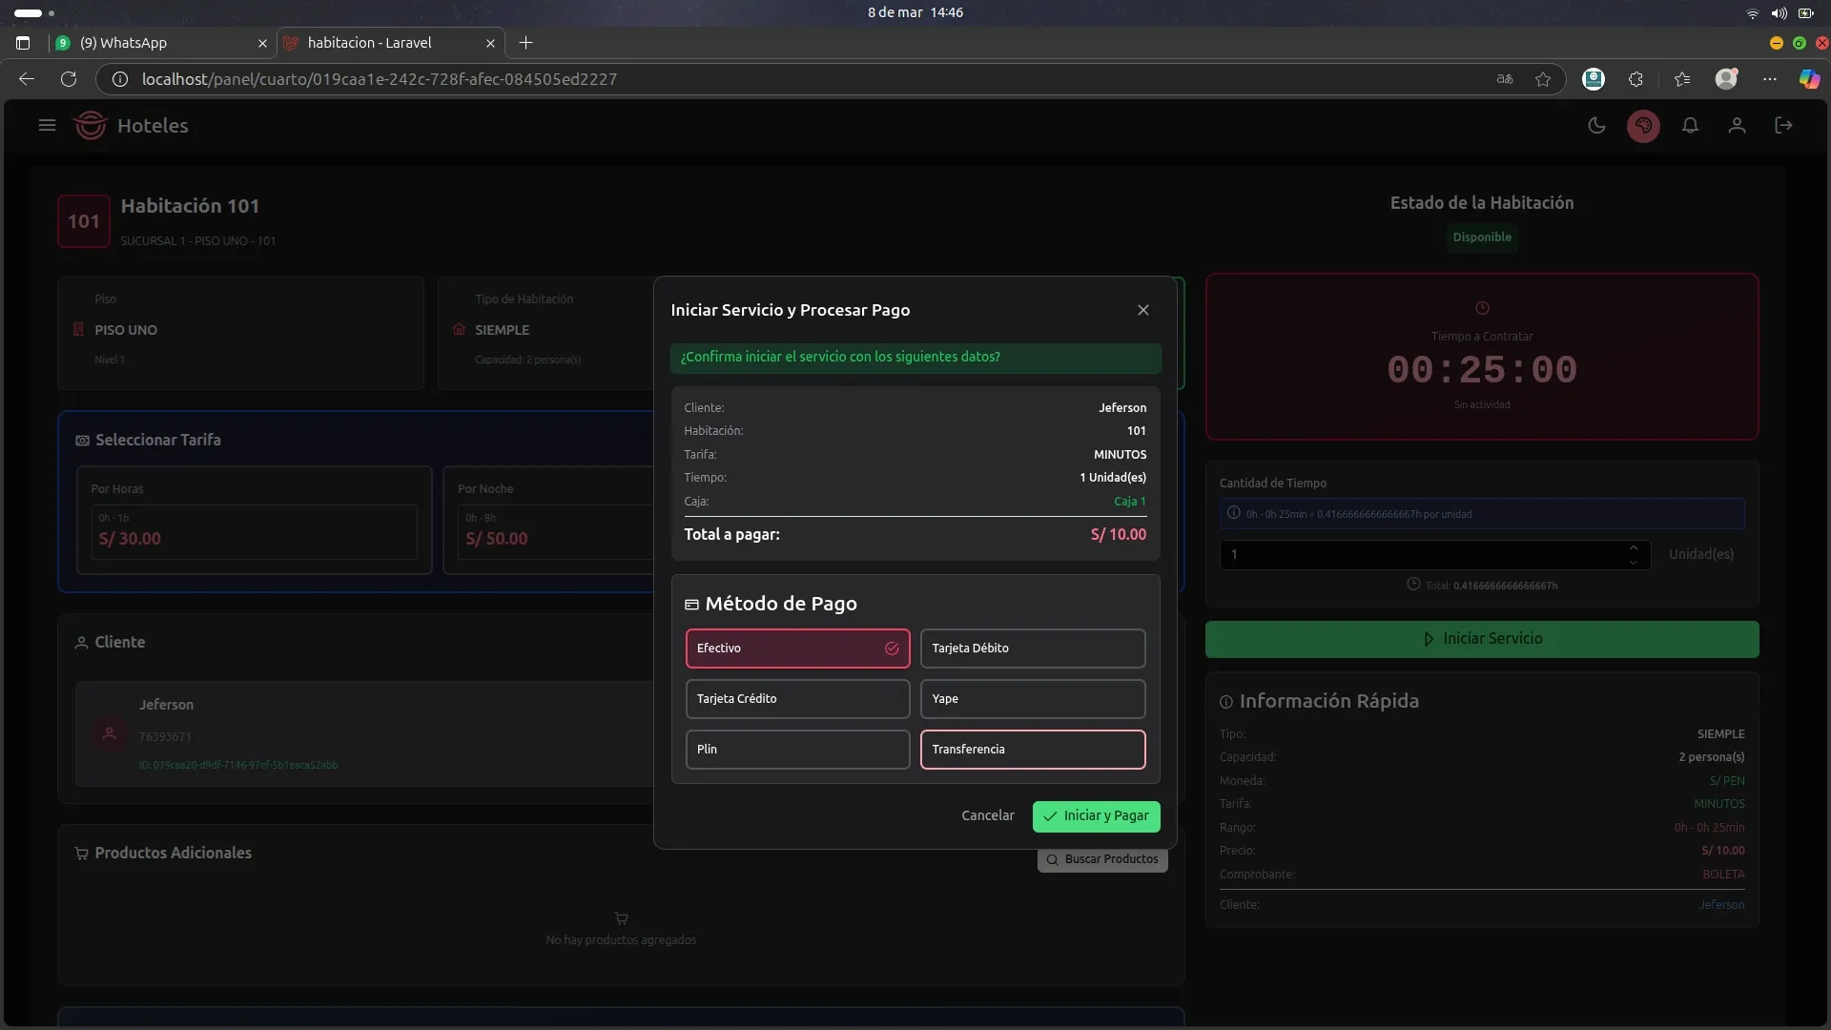Select Efectivo as payment method
This screenshot has height=1030, width=1831.
(797, 649)
